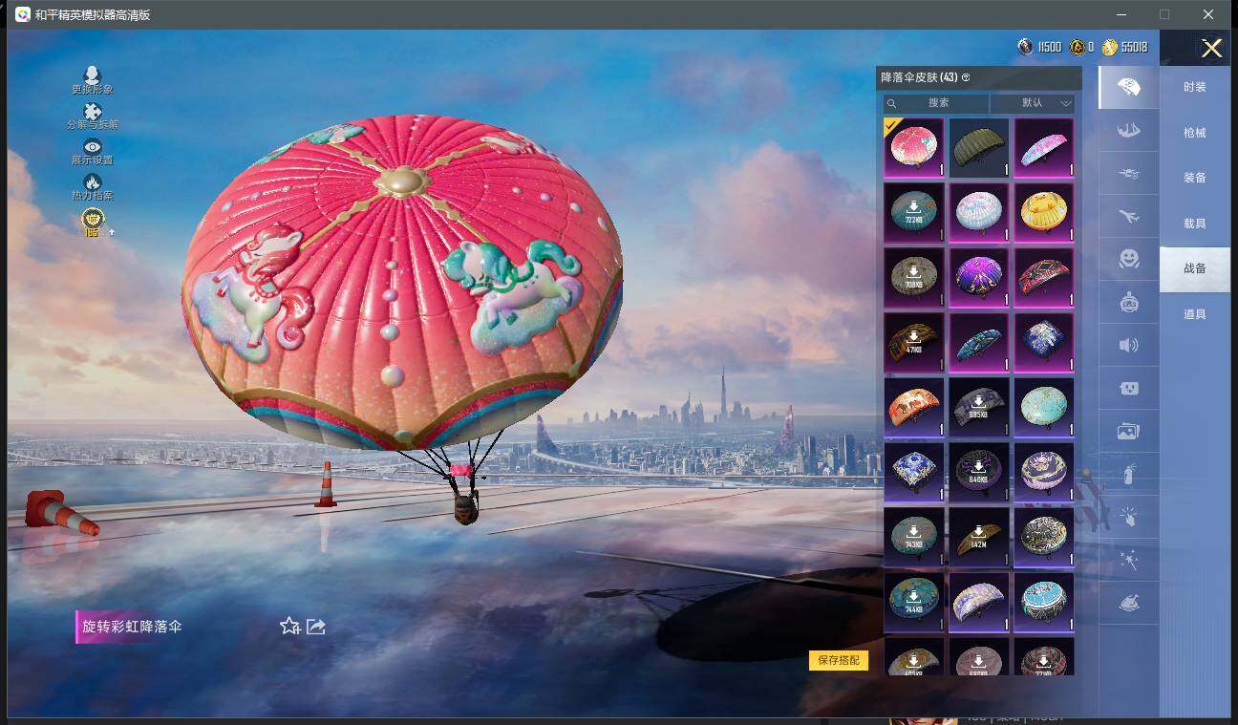Switch to the 载具 tab
Viewport: 1238px width, 725px height.
(1195, 224)
